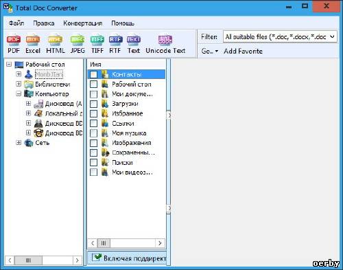Image resolution: width=343 pixels, height=270 pixels.
Task: Click the Локальный disk drive icon
Action: 38,113
